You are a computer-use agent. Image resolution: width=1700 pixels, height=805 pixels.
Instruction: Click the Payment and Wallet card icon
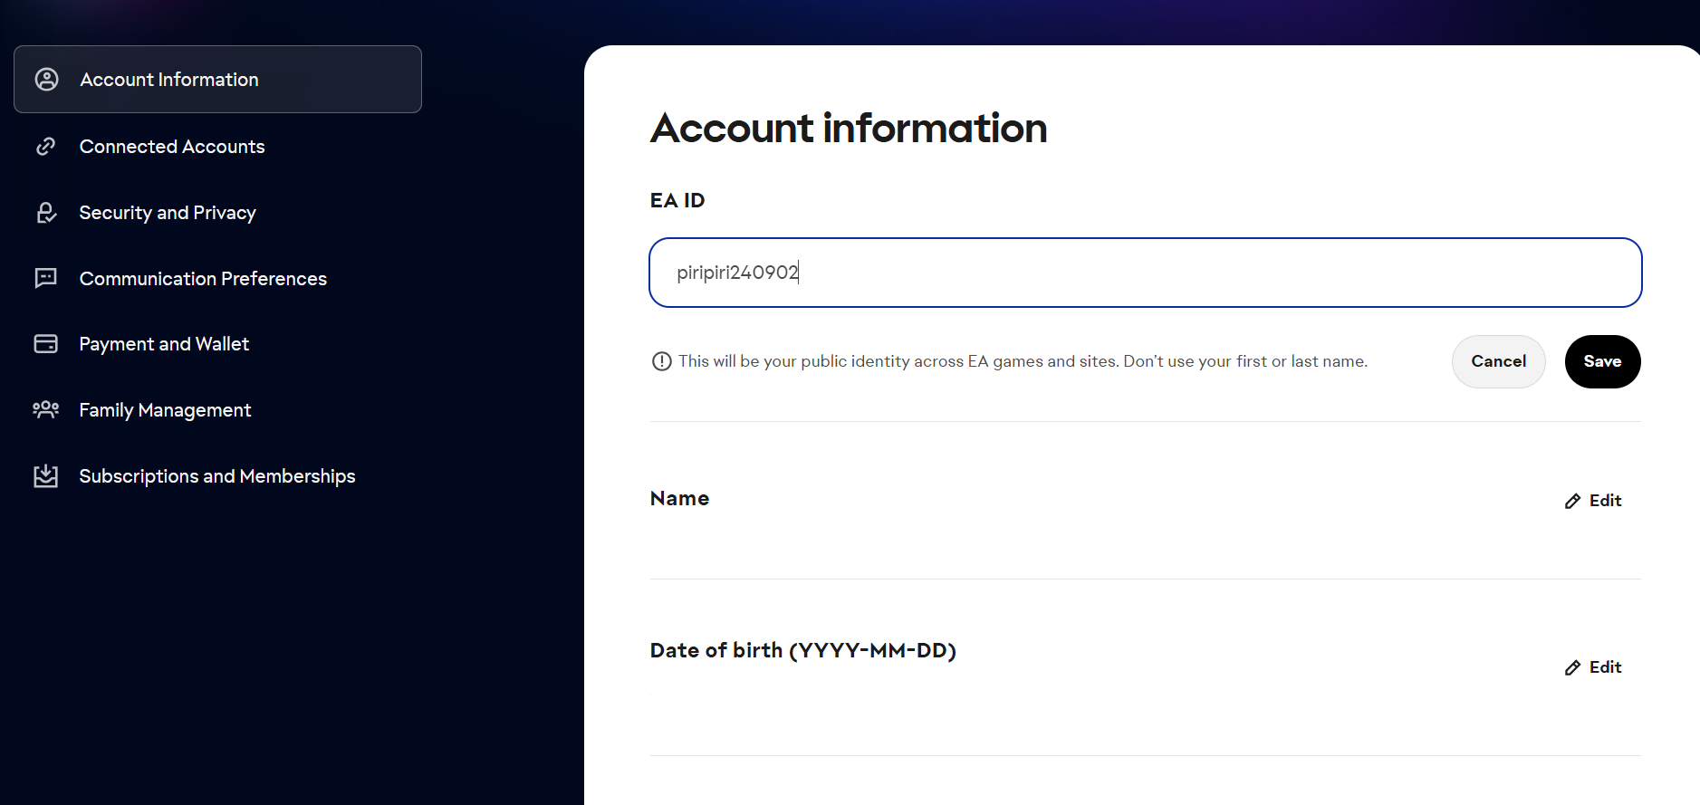46,344
